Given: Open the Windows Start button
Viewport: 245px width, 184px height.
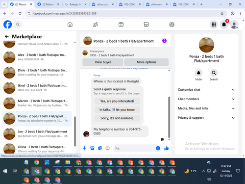Looking at the screenshot, I should [5, 171].
